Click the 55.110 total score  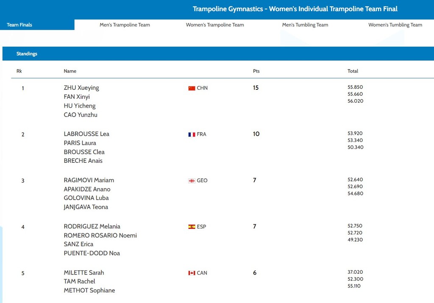click(x=354, y=286)
